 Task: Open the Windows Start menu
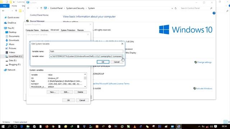click(3, 126)
